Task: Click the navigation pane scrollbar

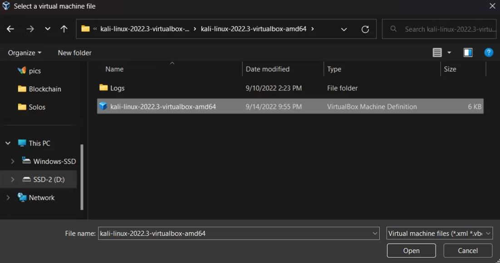Action: coord(82,177)
